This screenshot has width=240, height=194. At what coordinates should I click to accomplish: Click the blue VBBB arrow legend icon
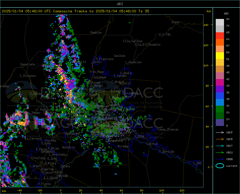click(220, 159)
